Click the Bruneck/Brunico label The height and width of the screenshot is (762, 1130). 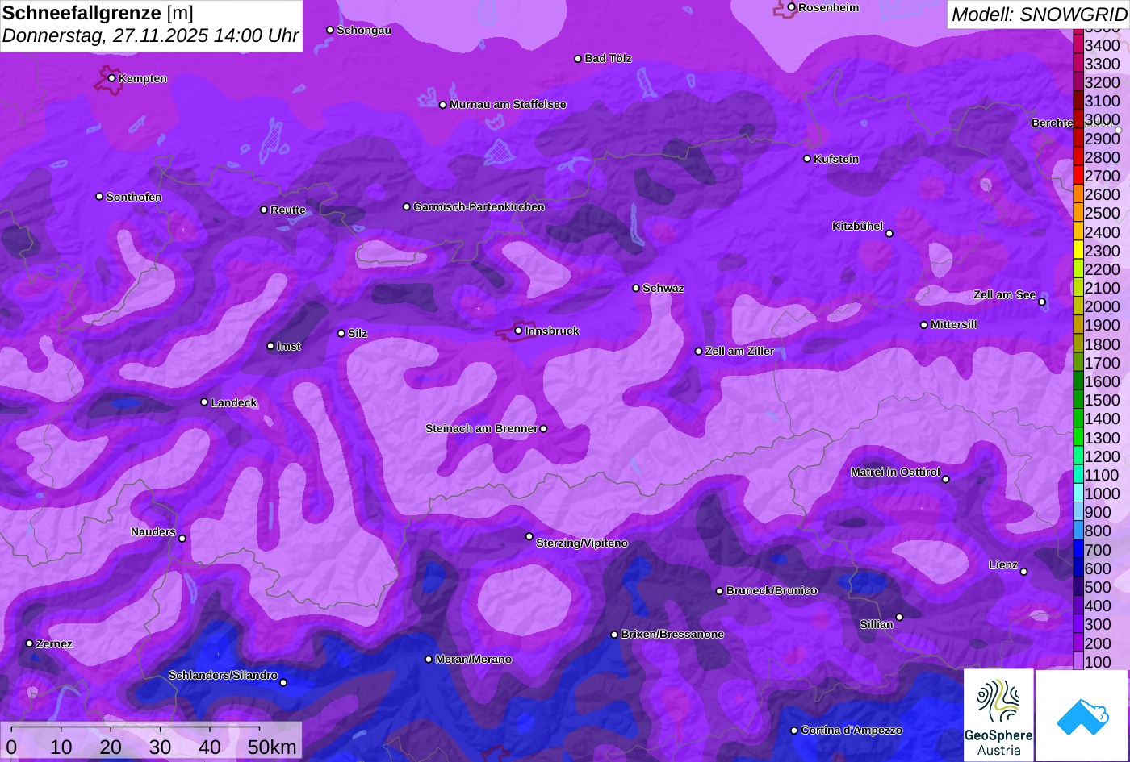pos(772,591)
